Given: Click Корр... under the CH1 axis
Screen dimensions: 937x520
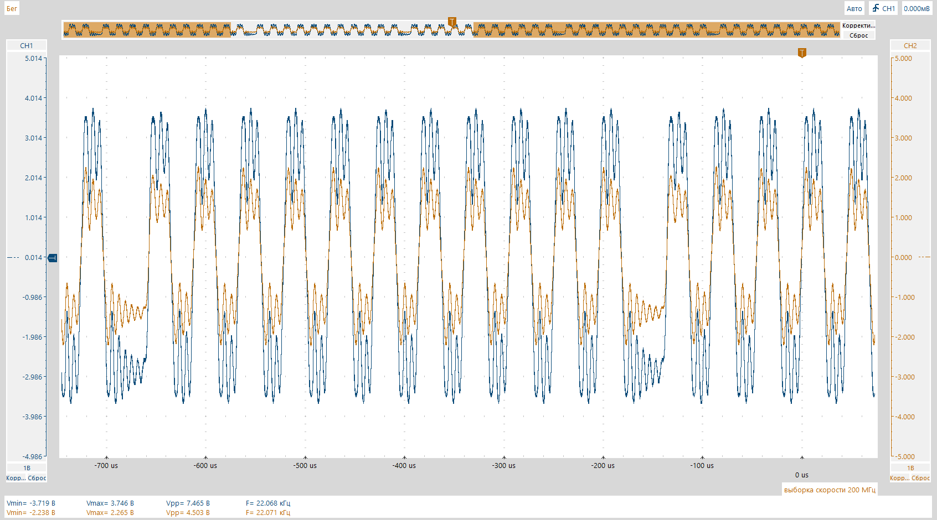Looking at the screenshot, I should [16, 478].
